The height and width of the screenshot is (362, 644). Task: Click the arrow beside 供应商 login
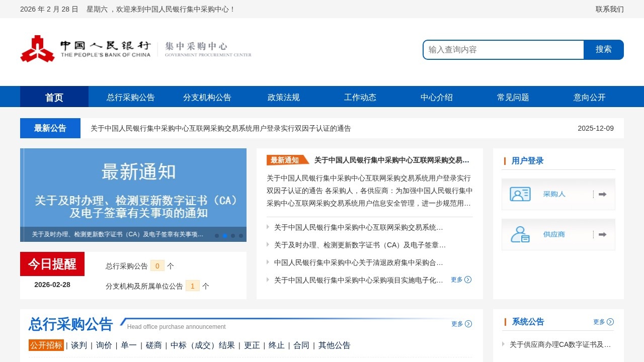[602, 234]
